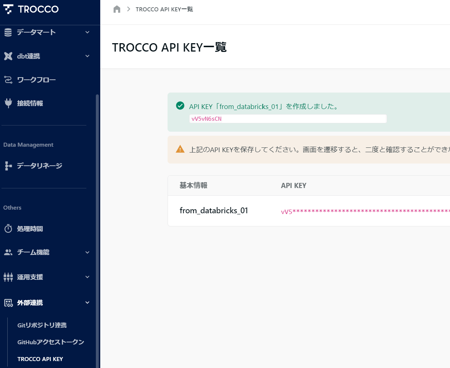Click the green success checkmark icon
This screenshot has width=450, height=368.
[180, 106]
